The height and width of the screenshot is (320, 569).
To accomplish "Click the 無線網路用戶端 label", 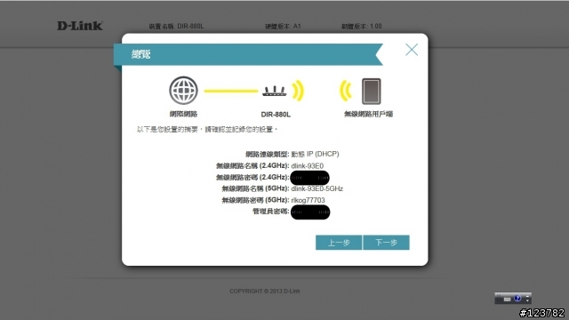I will [368, 114].
